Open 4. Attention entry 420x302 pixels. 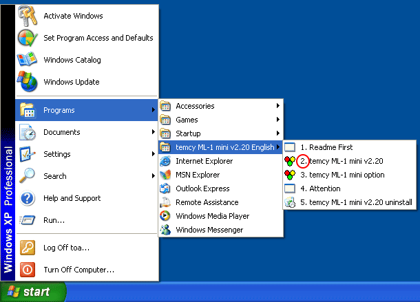(349, 188)
